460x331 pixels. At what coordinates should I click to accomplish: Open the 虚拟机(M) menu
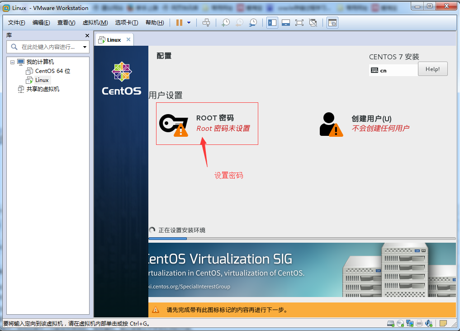pyautogui.click(x=95, y=23)
